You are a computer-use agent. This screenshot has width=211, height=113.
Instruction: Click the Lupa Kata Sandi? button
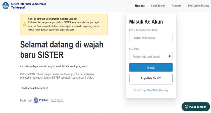(151, 78)
